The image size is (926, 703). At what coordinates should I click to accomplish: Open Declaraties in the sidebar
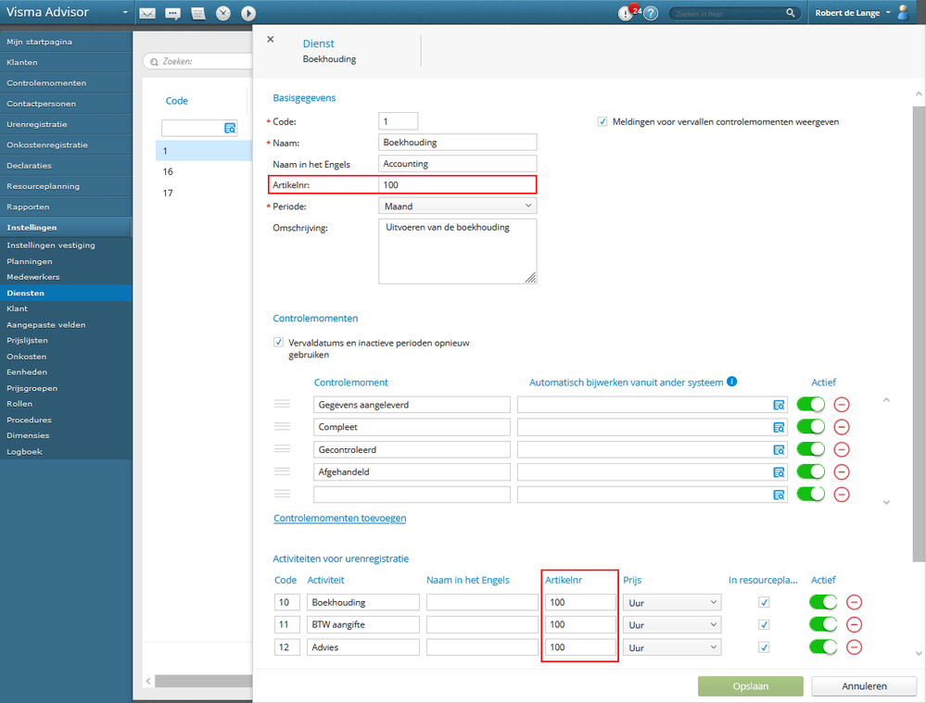[x=66, y=166]
